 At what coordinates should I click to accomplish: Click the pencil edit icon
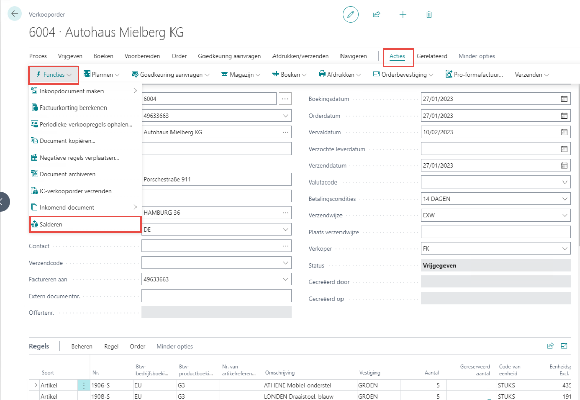click(350, 14)
